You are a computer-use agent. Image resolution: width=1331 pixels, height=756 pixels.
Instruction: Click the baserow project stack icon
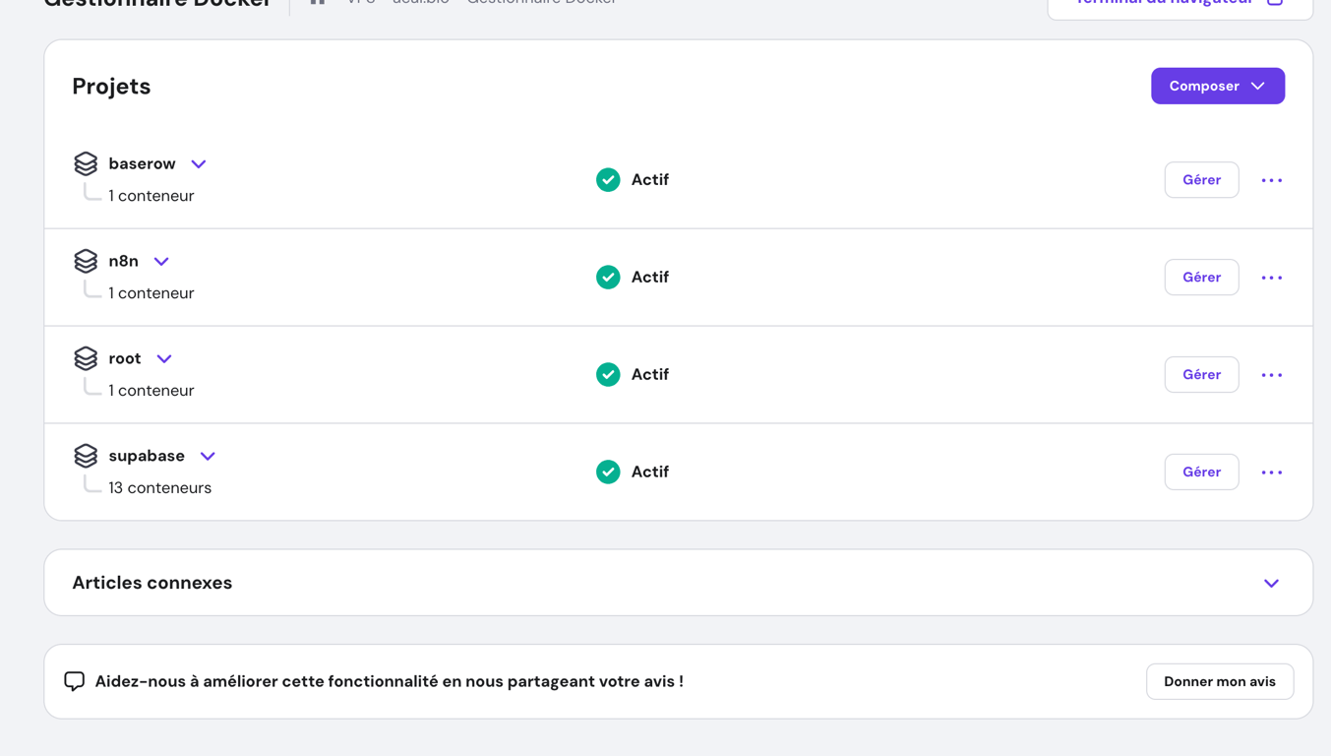click(86, 163)
